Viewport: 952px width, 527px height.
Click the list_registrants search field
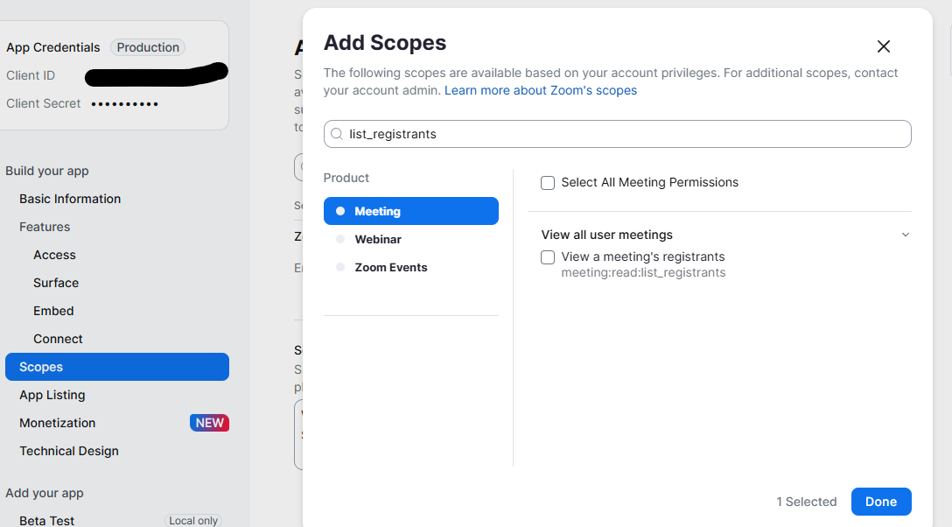click(621, 134)
